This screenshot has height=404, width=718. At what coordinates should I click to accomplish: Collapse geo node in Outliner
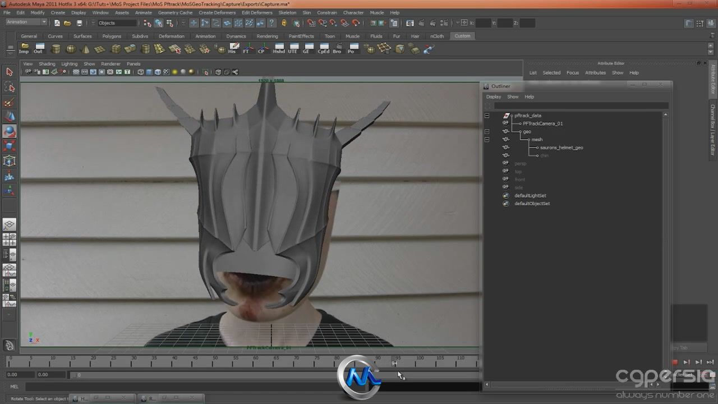point(487,131)
